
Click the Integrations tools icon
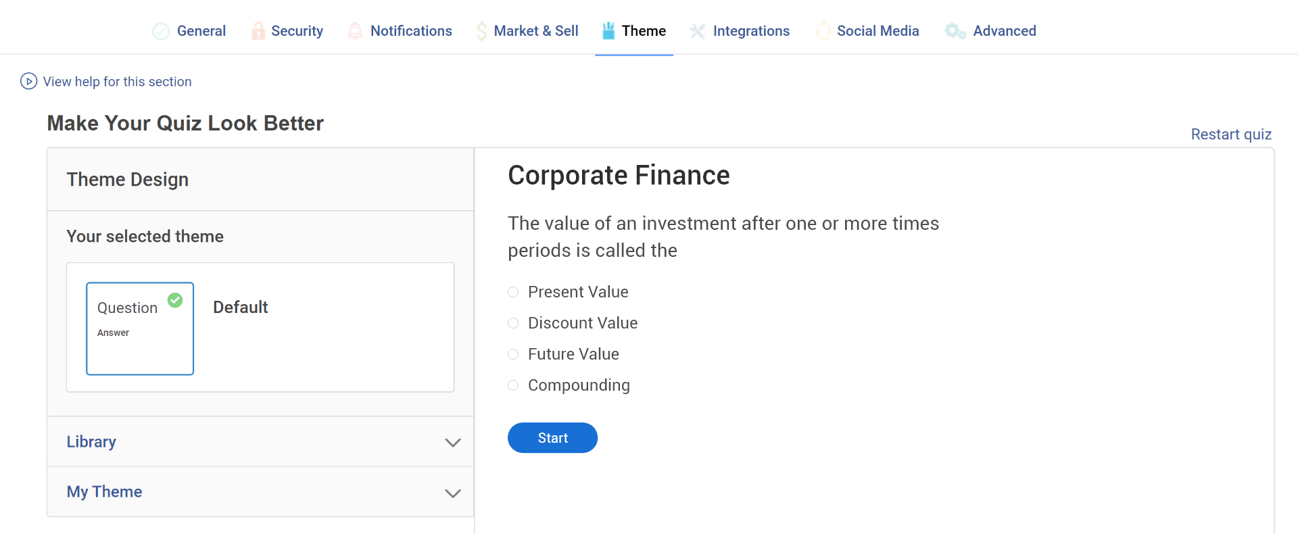click(697, 31)
